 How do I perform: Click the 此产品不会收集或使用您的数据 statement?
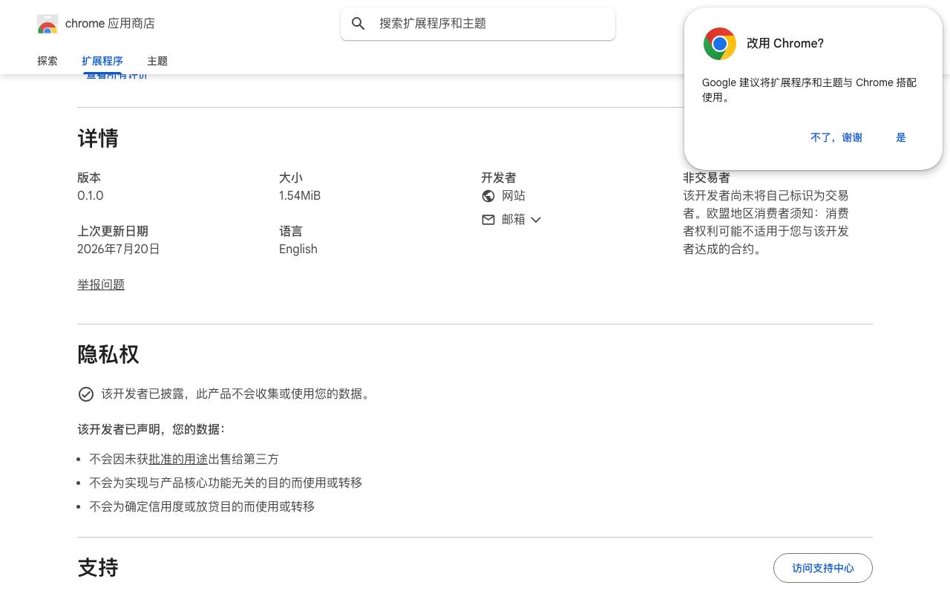click(236, 394)
